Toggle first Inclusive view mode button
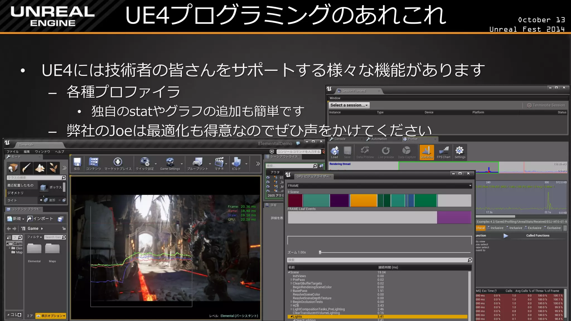 point(495,228)
